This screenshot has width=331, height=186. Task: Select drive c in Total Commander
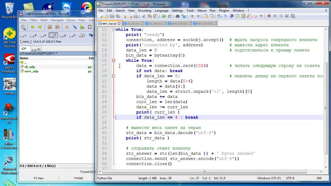tap(24, 35)
